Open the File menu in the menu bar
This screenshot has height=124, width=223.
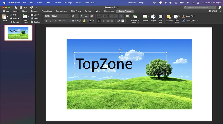(24, 2)
